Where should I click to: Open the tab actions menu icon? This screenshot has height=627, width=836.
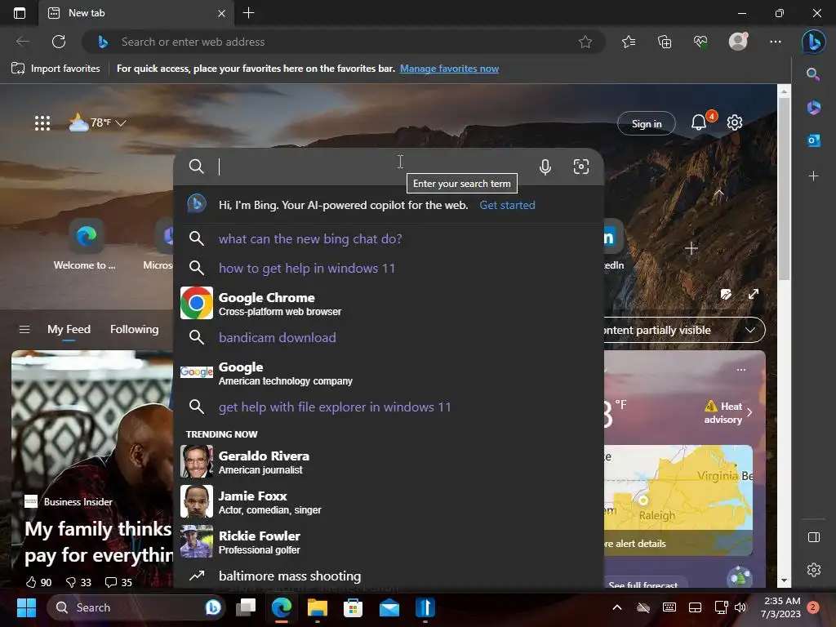20,13
